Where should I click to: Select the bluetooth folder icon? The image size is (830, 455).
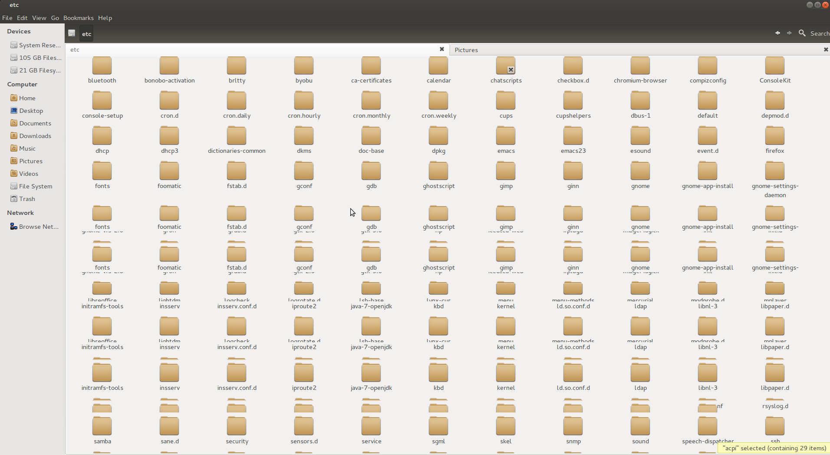(102, 66)
